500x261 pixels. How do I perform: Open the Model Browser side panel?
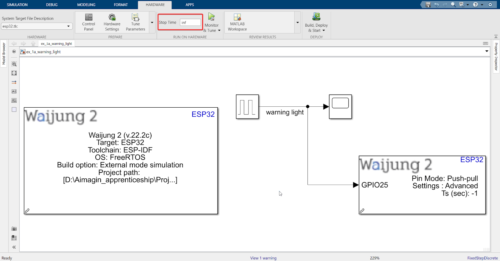tap(4, 54)
